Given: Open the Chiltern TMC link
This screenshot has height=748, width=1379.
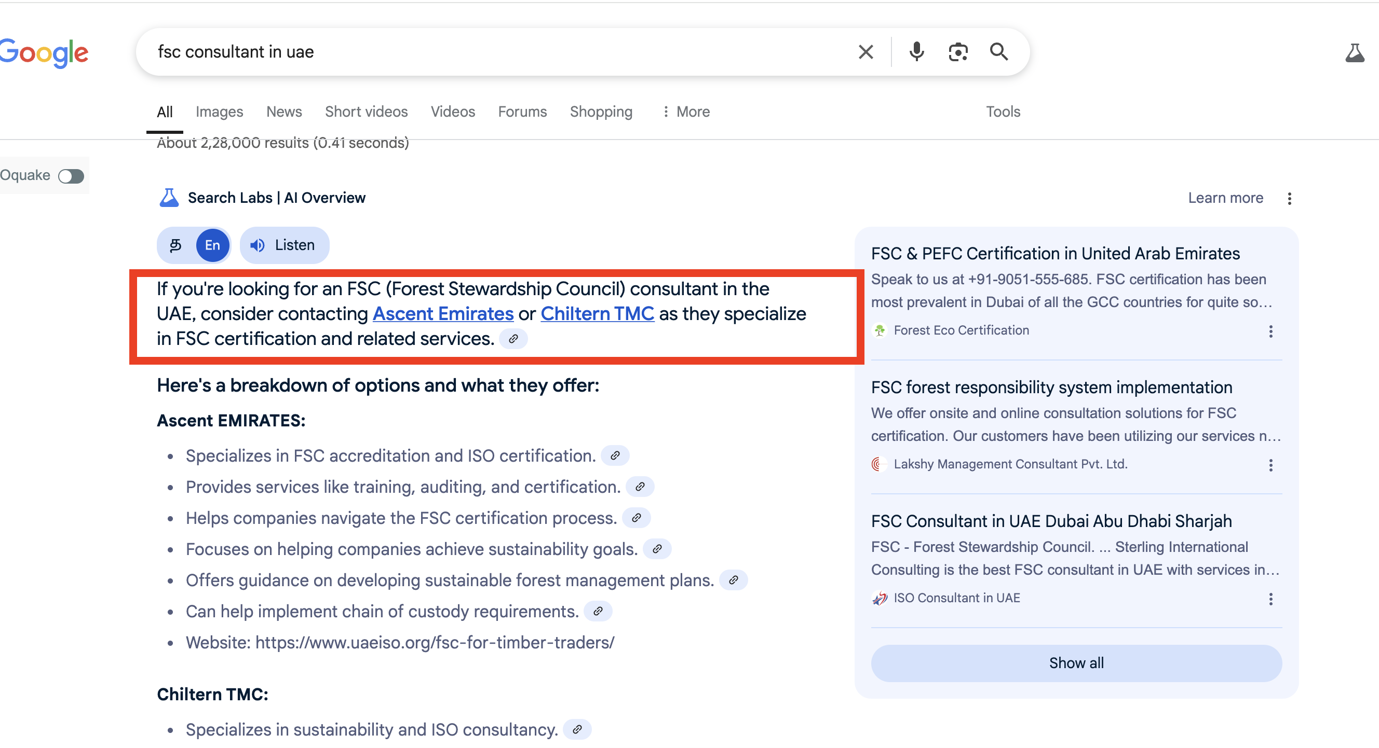Looking at the screenshot, I should pos(598,314).
